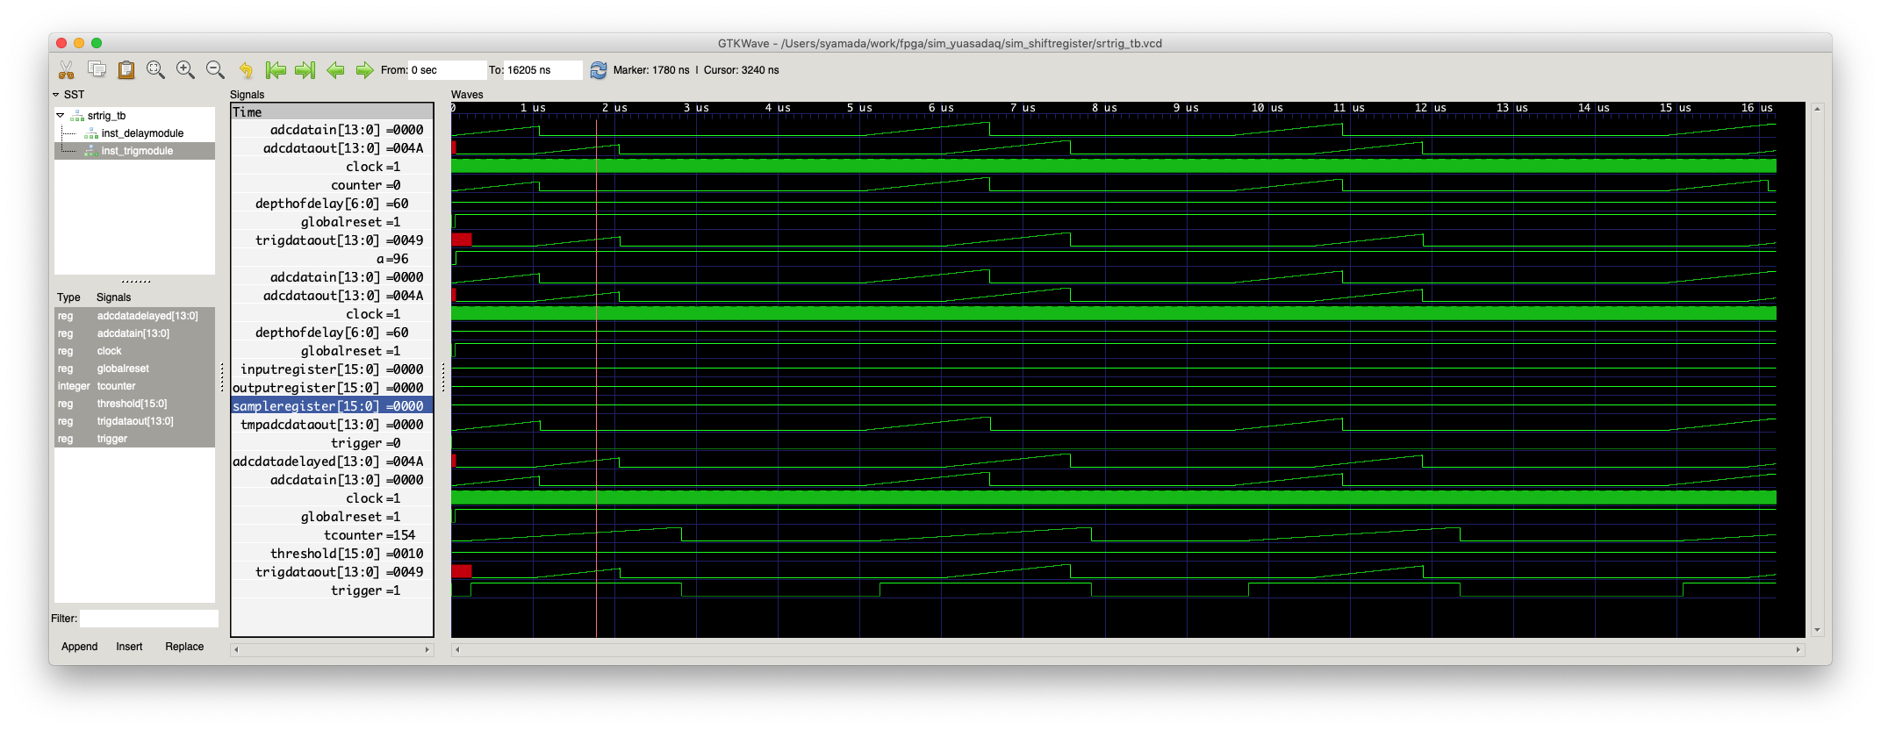
Task: Click the Undo Zoom yellow arrow icon
Action: click(246, 70)
